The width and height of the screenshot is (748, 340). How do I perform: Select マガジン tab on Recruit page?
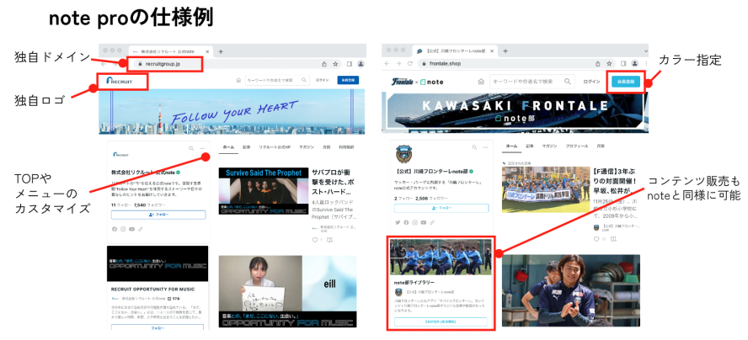pos(307,147)
